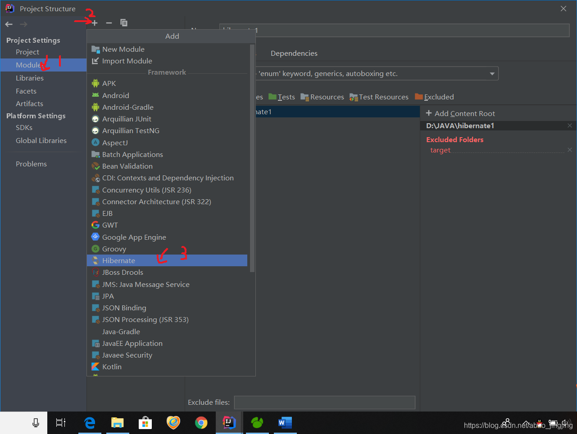
Task: Go forward with the right arrow
Action: (x=24, y=24)
